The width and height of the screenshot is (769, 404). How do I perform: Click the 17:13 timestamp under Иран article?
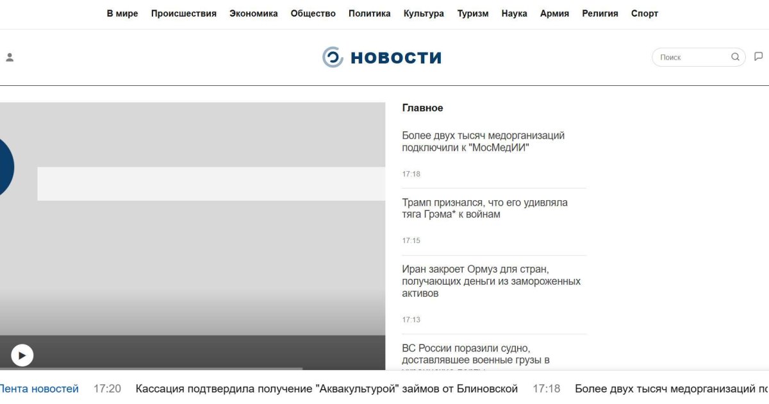411,319
